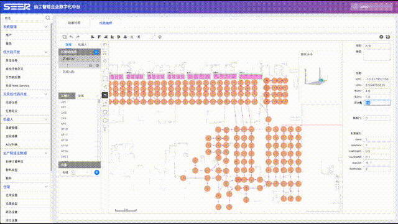Screen dimensions: 398x224
Task: Select the tool below the dashed rectangle
Action: pyautogui.click(x=105, y=87)
